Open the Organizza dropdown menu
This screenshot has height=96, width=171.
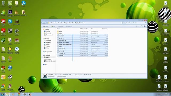[46, 26]
